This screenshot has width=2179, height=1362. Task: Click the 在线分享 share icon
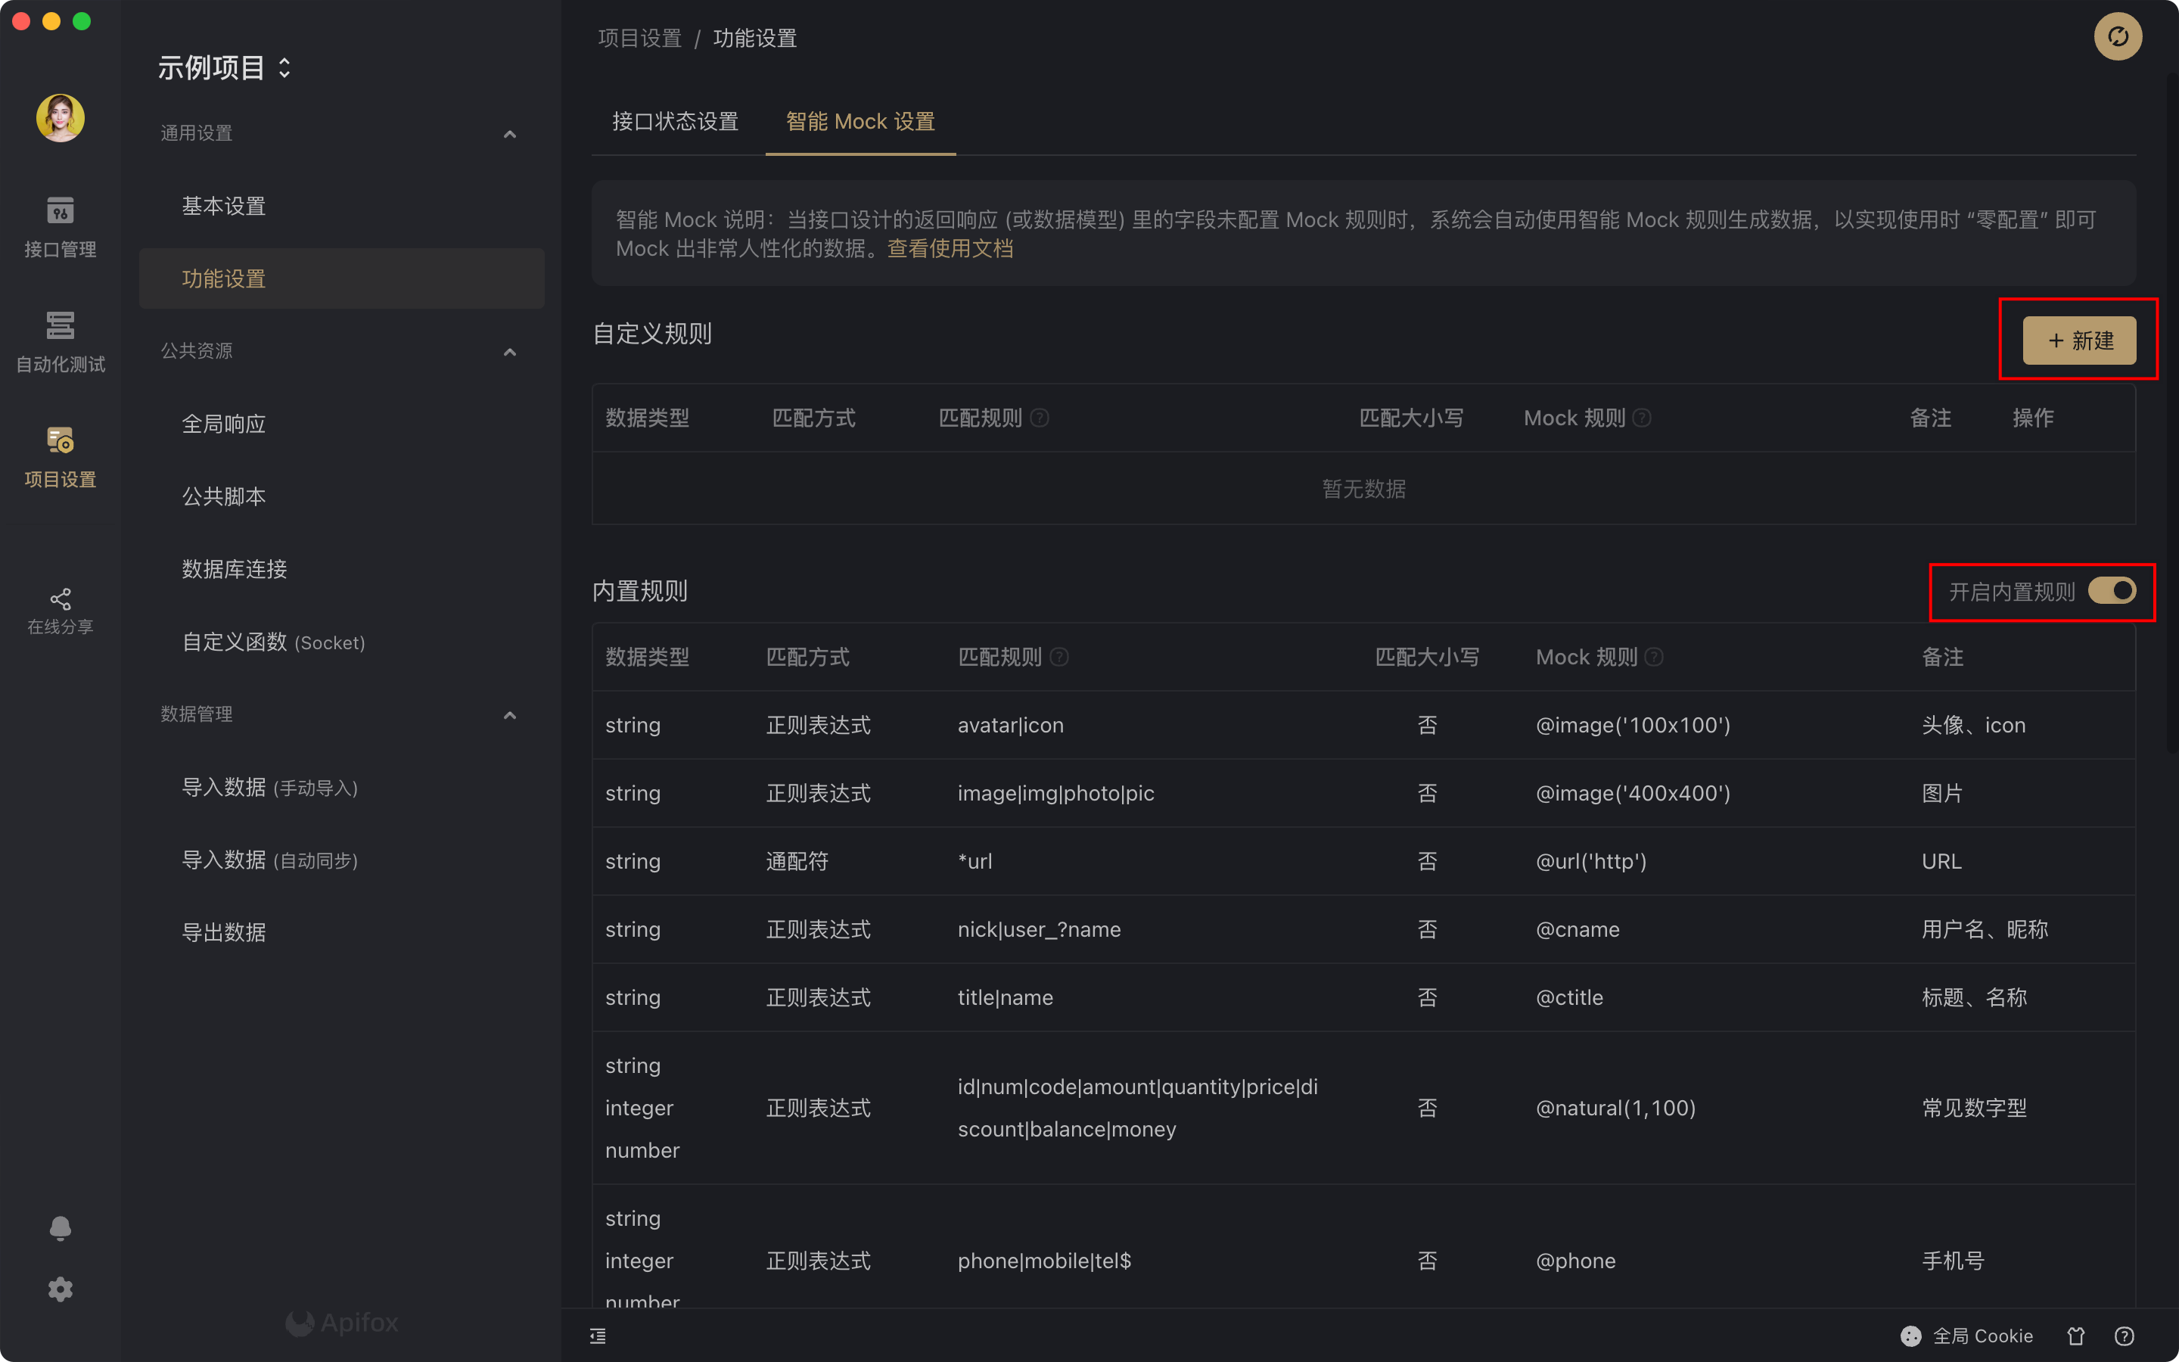[61, 599]
